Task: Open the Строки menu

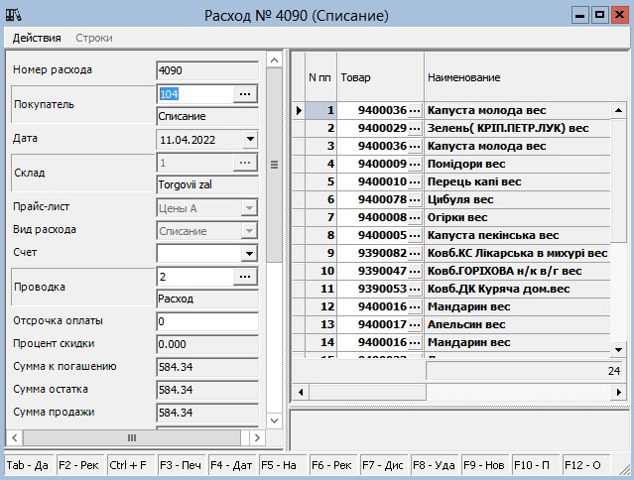Action: pos(94,38)
